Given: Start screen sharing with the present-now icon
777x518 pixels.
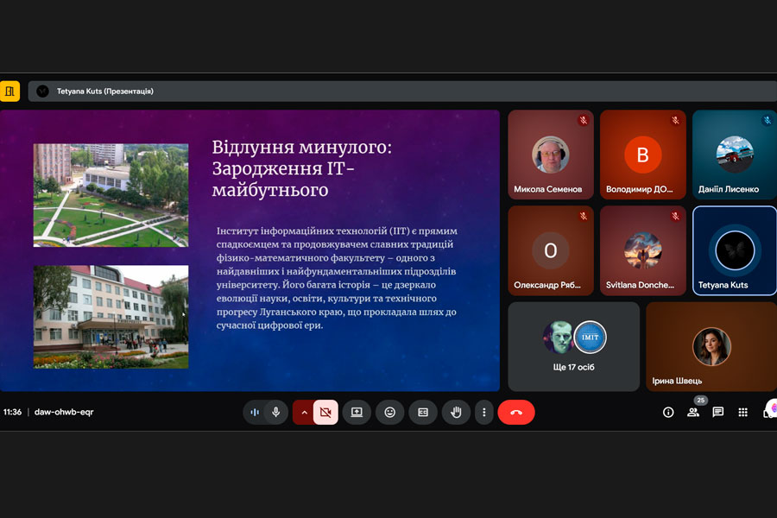Looking at the screenshot, I should (x=357, y=412).
